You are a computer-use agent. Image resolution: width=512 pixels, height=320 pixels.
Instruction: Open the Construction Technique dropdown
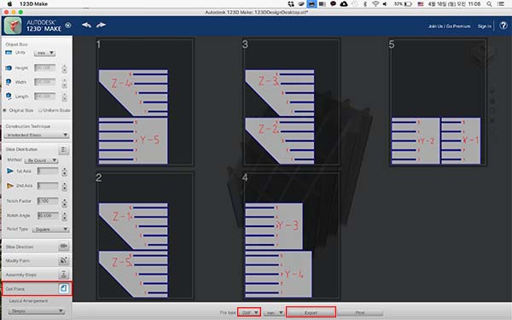[37, 135]
